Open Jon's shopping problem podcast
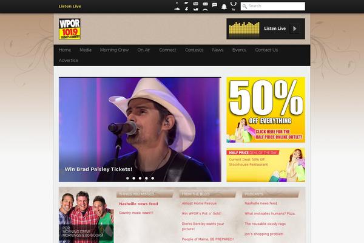This screenshot has height=243, width=364. [x=264, y=234]
